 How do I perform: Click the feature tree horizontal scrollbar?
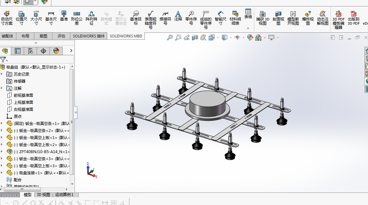pyautogui.click(x=22, y=189)
